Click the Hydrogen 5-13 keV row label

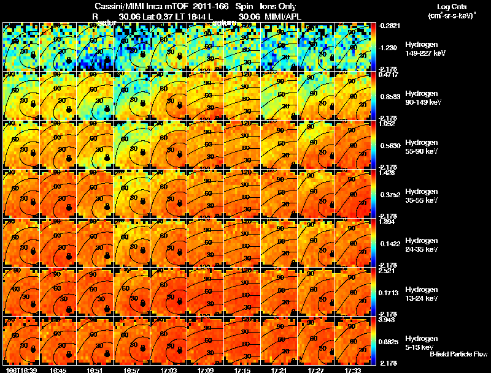422,343
